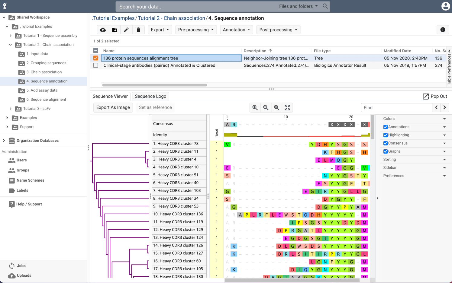The width and height of the screenshot is (452, 283).
Task: Click the app logo in header
Action: click(x=5, y=6)
